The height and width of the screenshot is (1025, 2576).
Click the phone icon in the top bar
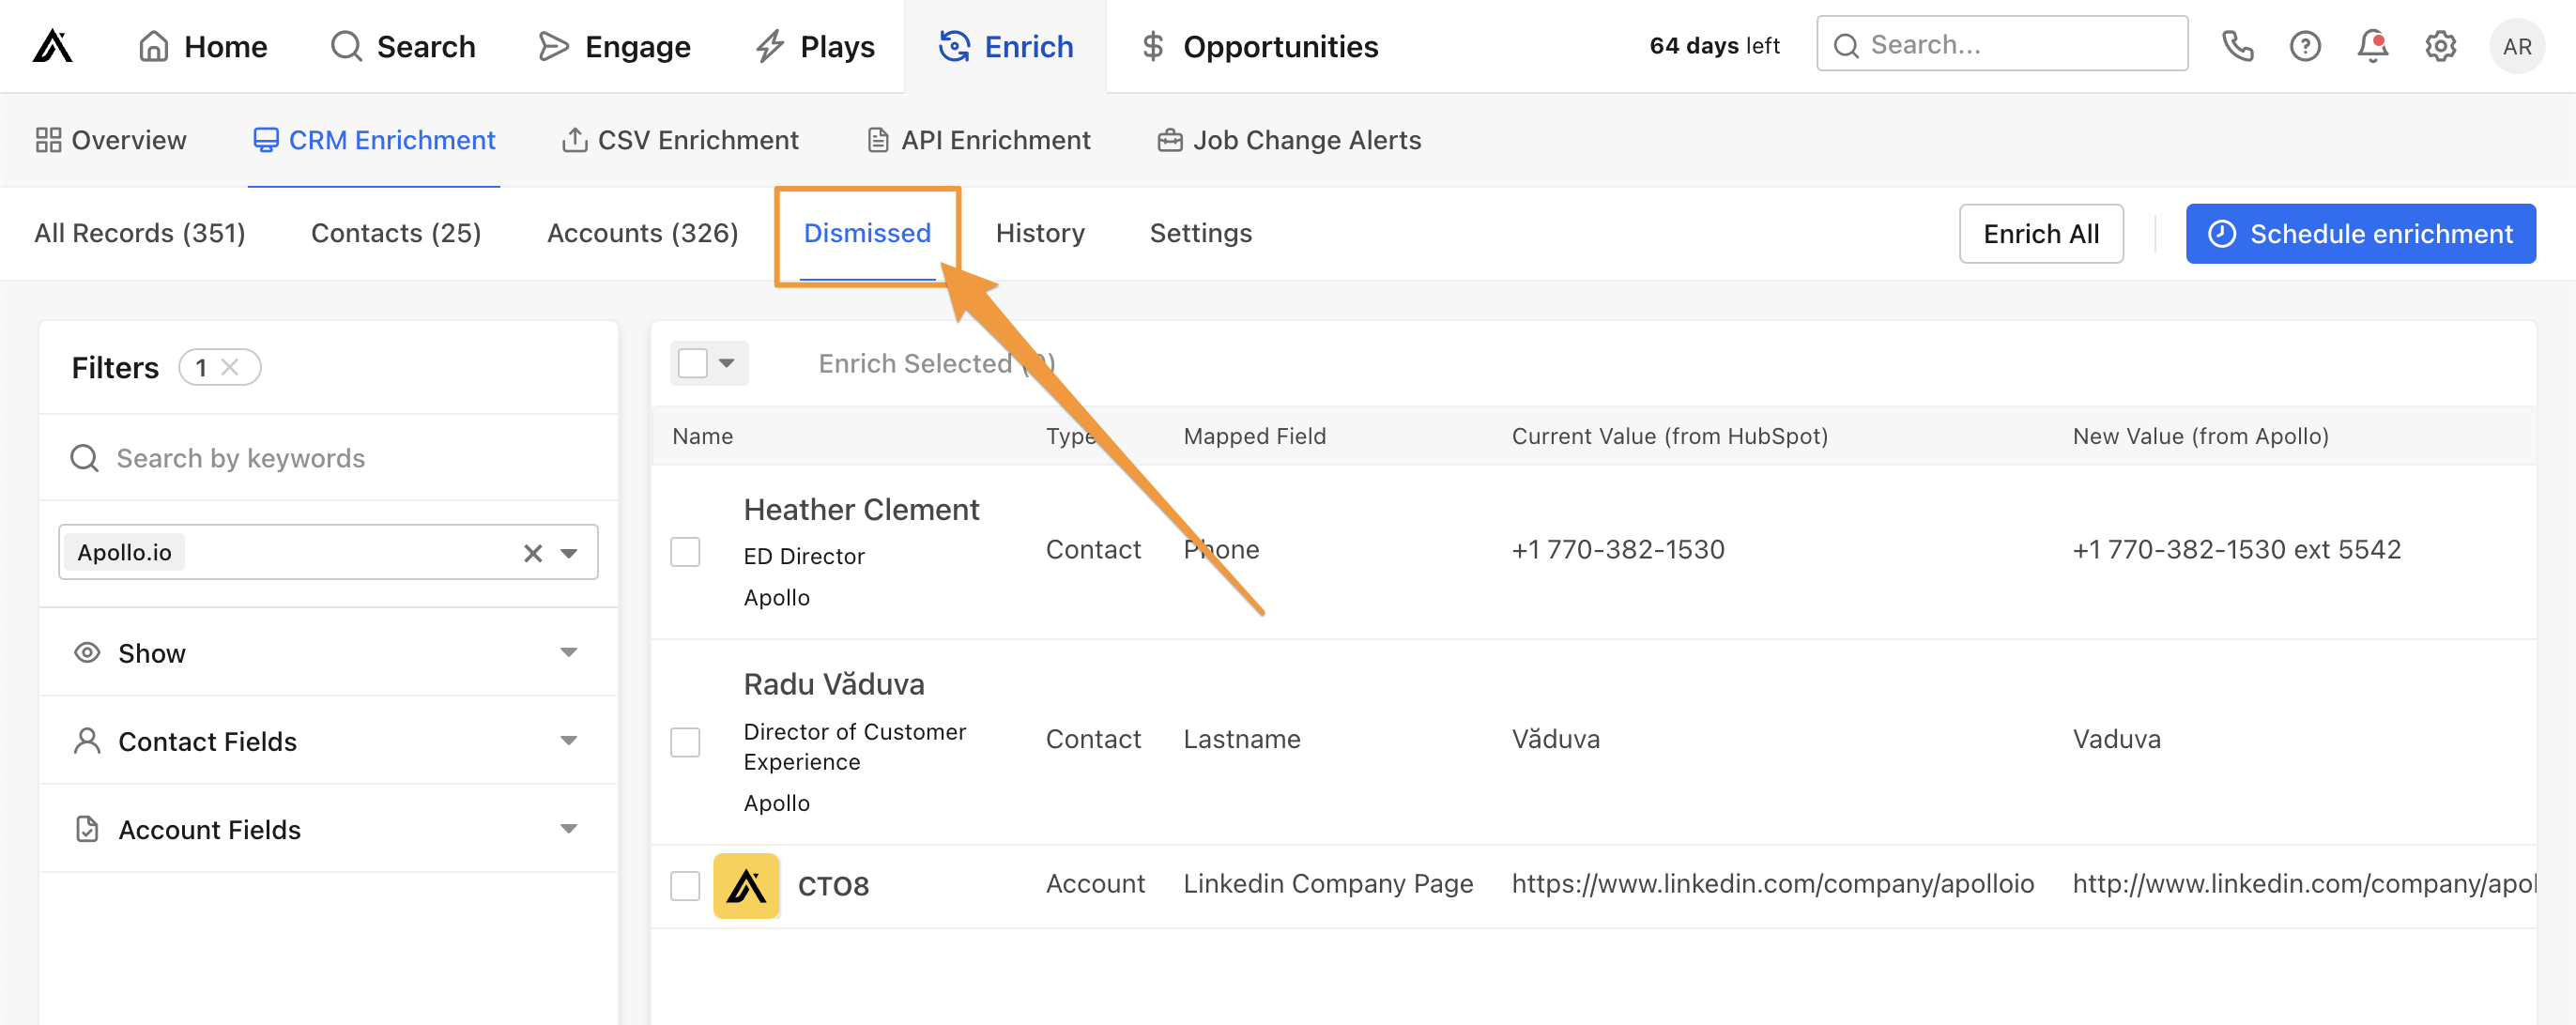(2236, 46)
